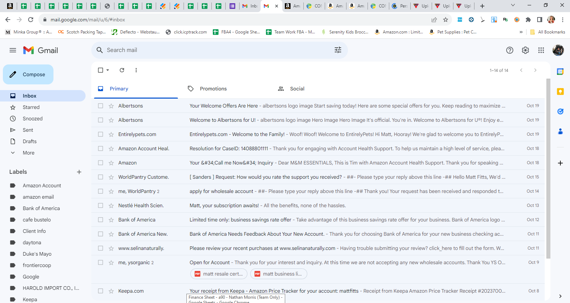Open the Gmail main menu hamburger icon
The height and width of the screenshot is (303, 570).
[13, 50]
